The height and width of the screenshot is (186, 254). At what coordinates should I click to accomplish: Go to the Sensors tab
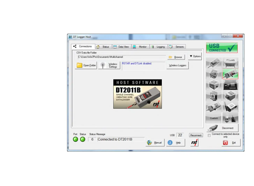(177, 47)
